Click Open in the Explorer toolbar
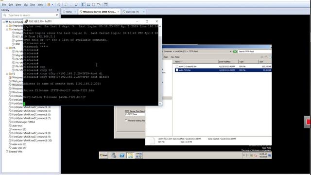Screen dimensions: 311x175 (166, 57)
